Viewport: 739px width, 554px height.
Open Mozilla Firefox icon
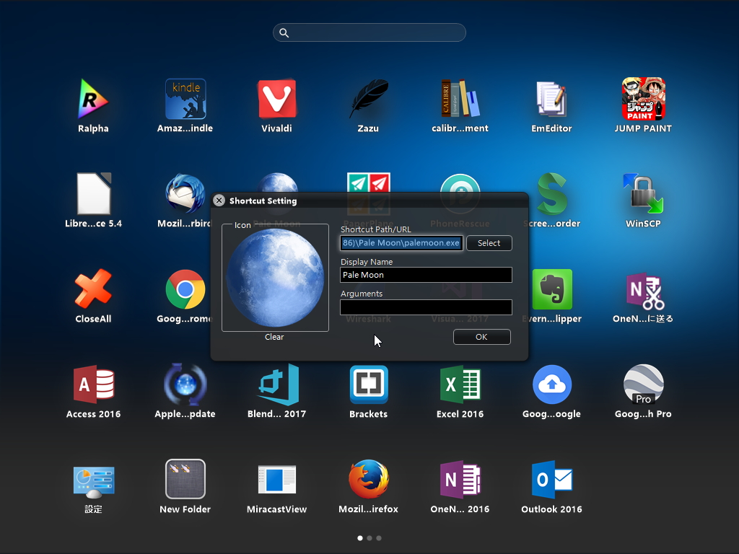369,479
